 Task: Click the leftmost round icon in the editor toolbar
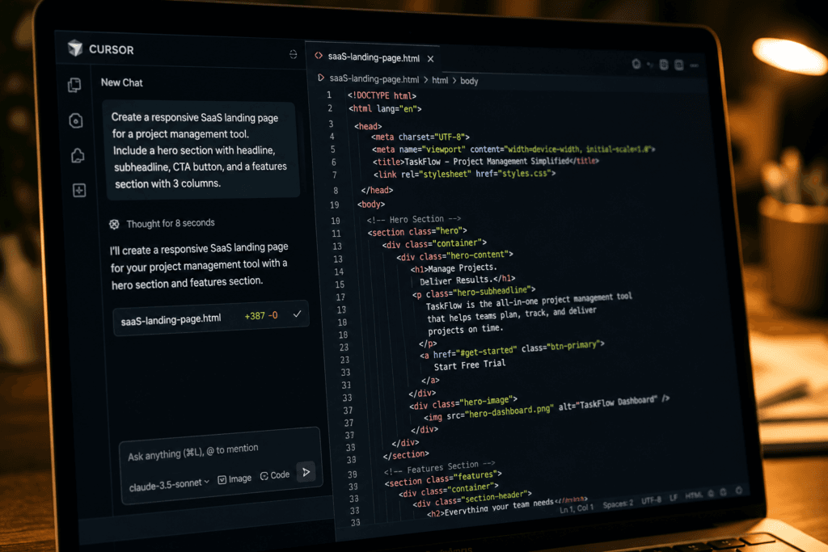click(x=636, y=64)
